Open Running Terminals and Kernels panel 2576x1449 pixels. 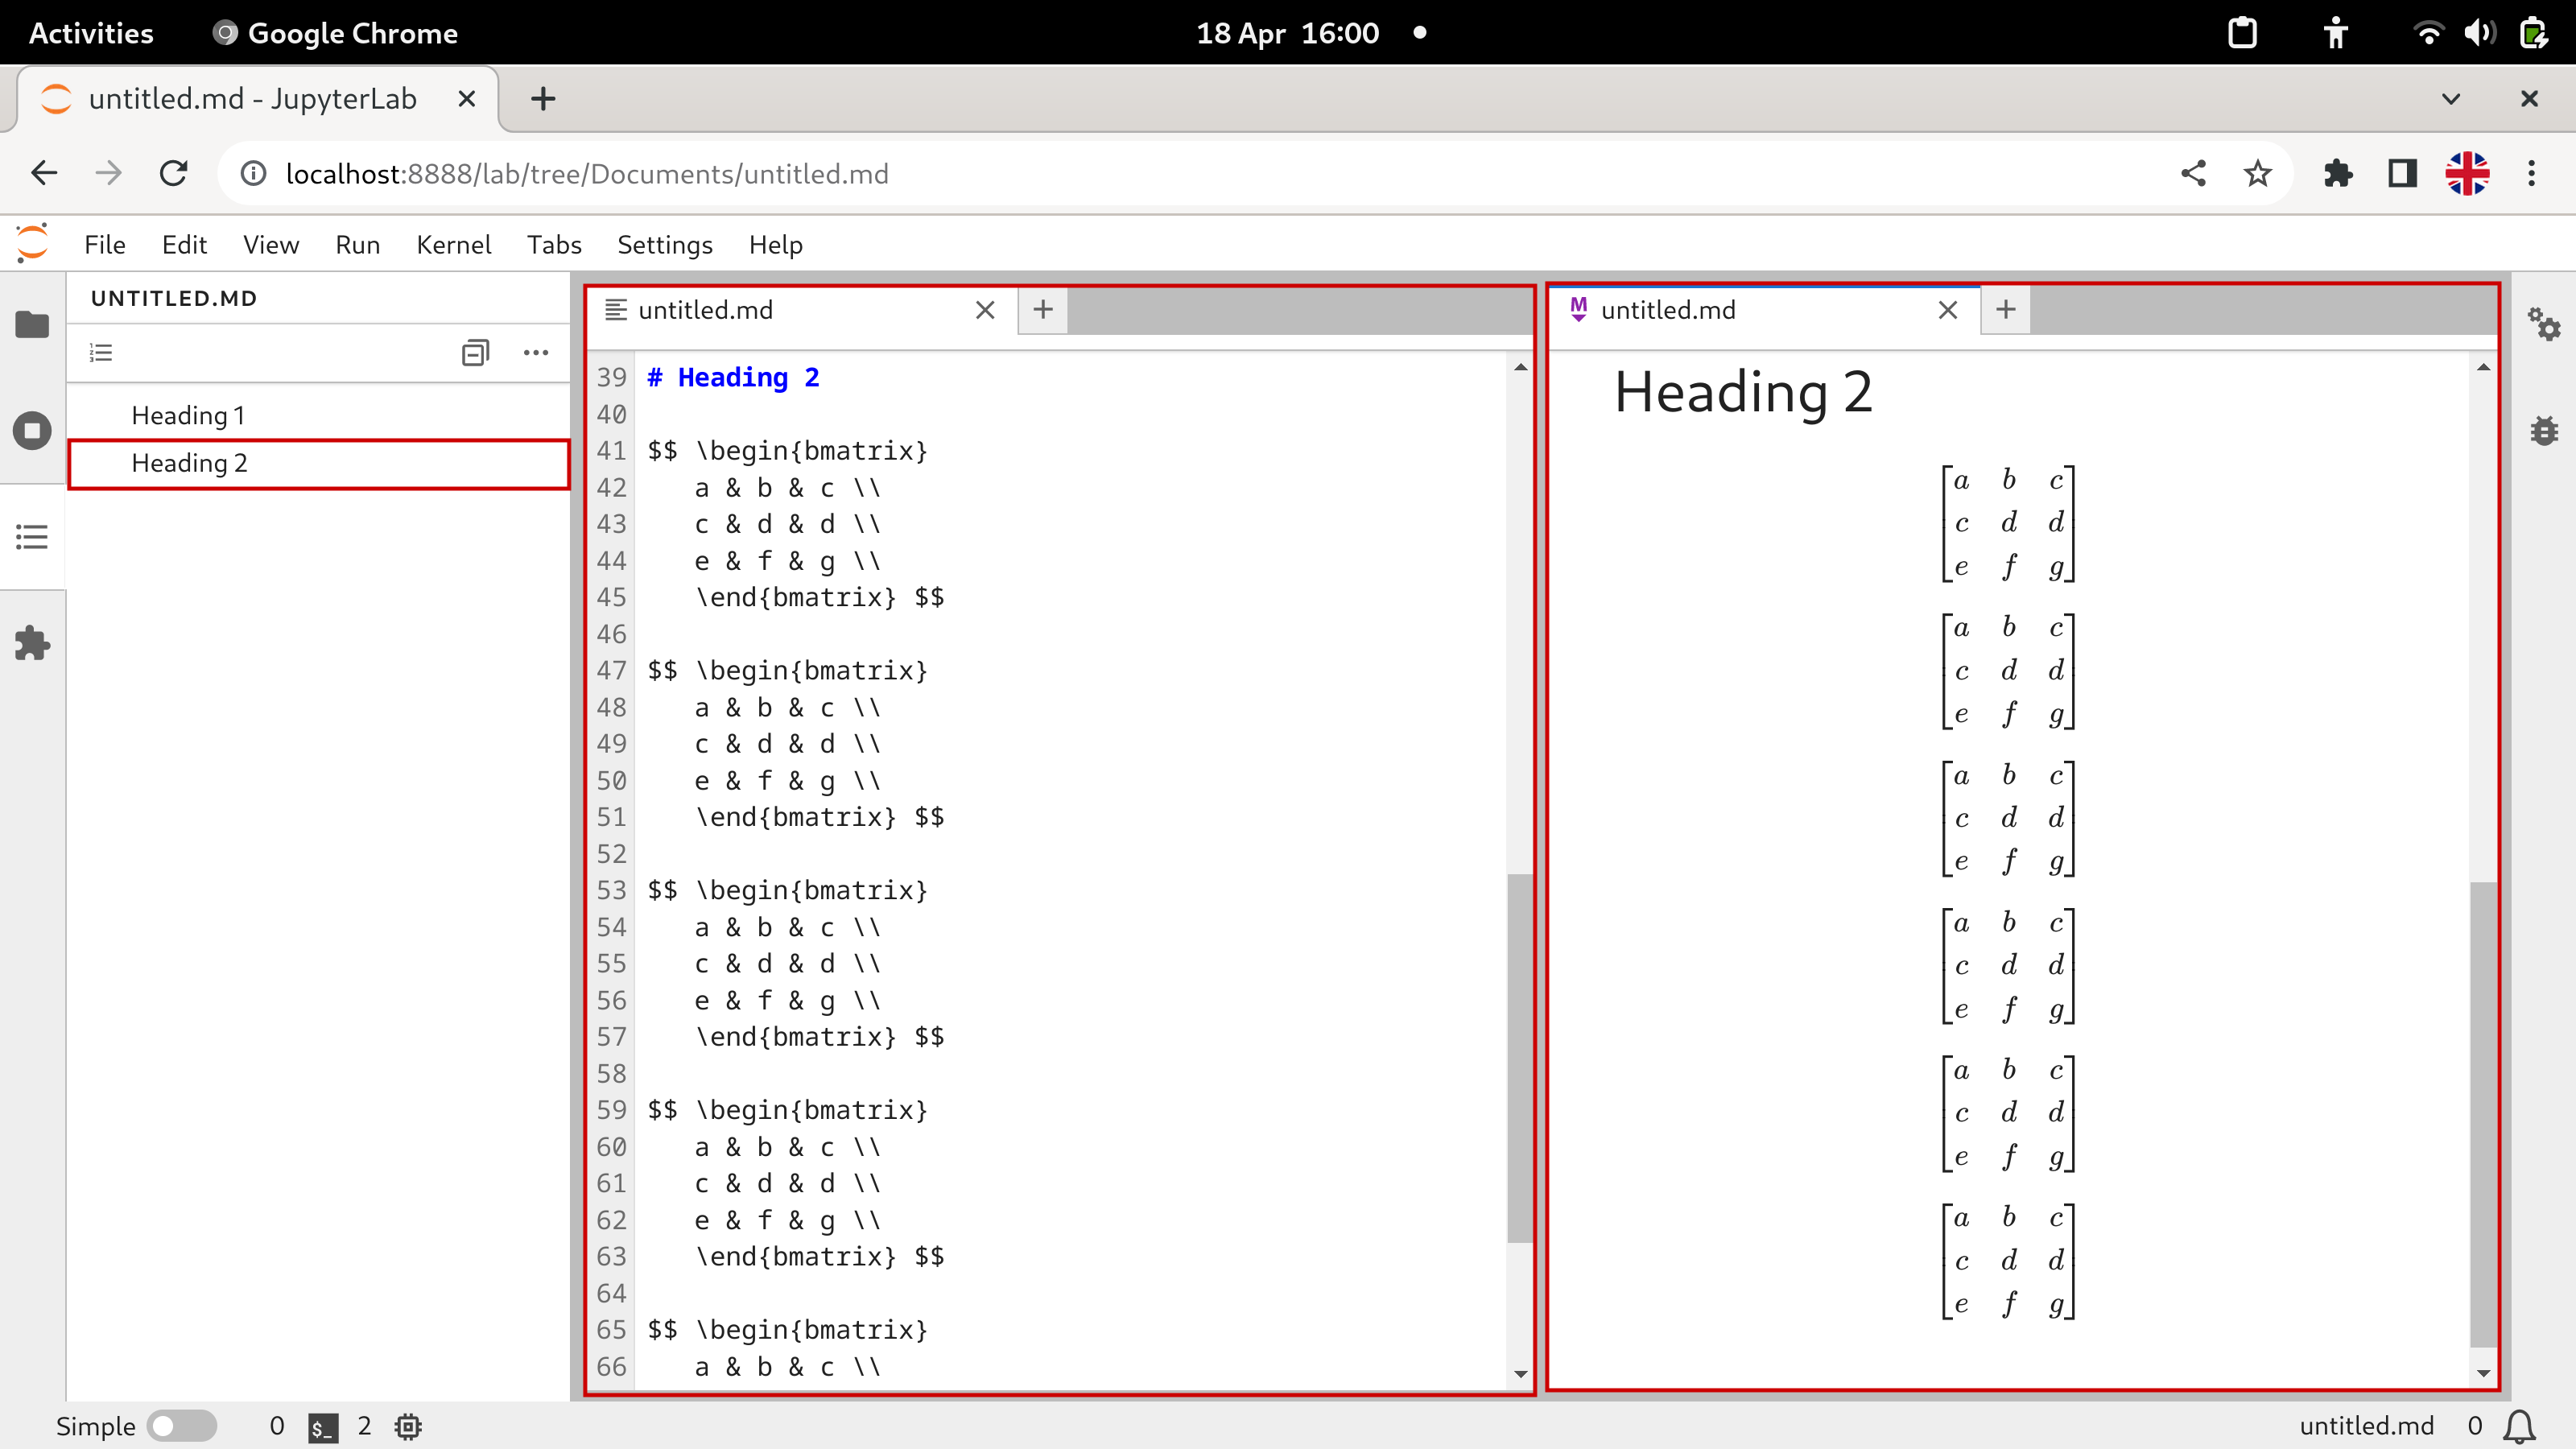tap(32, 431)
